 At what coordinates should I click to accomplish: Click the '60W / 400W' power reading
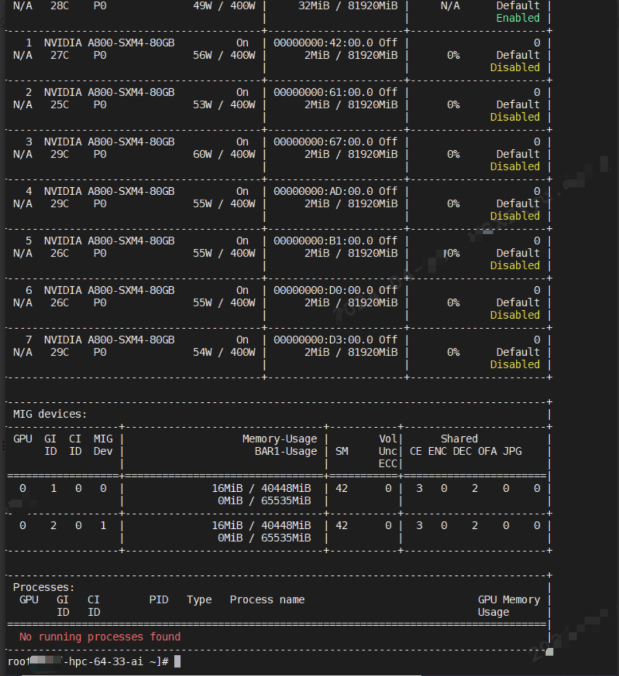pos(224,155)
